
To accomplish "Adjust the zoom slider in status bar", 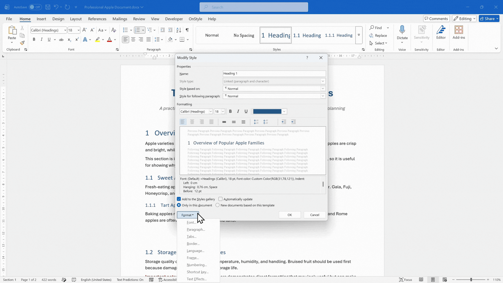I will coord(471,280).
